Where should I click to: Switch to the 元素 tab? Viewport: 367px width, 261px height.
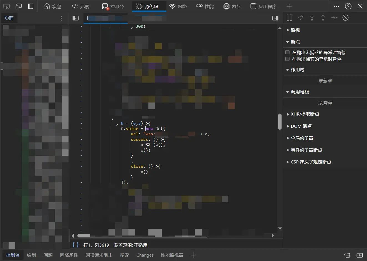tap(80, 6)
